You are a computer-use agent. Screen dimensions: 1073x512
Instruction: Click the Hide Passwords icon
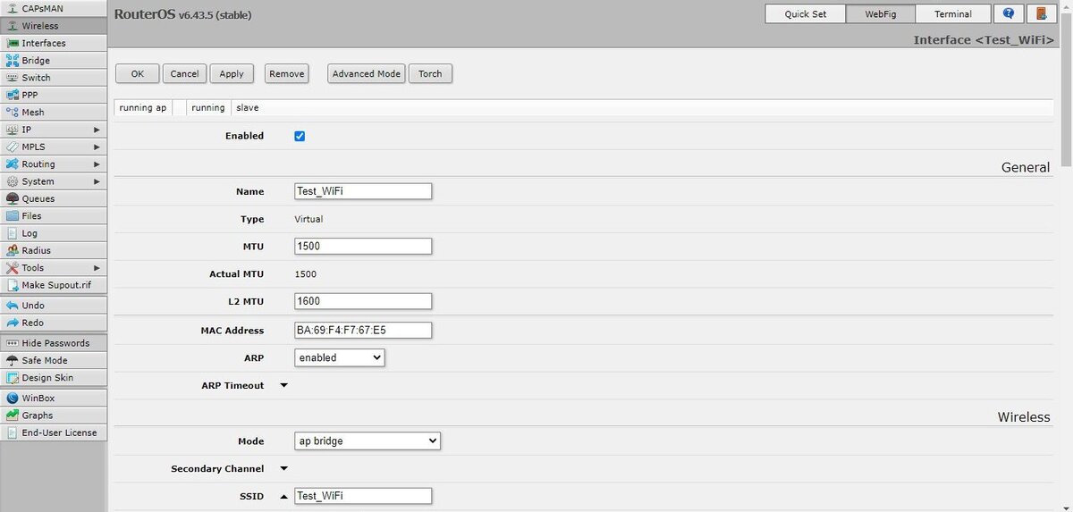13,343
